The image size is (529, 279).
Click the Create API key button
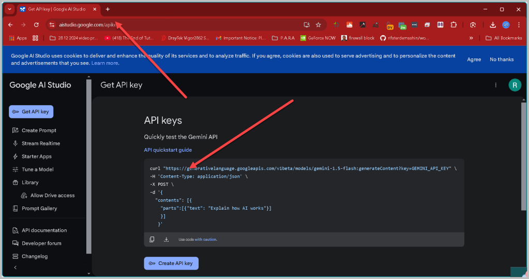coord(171,263)
